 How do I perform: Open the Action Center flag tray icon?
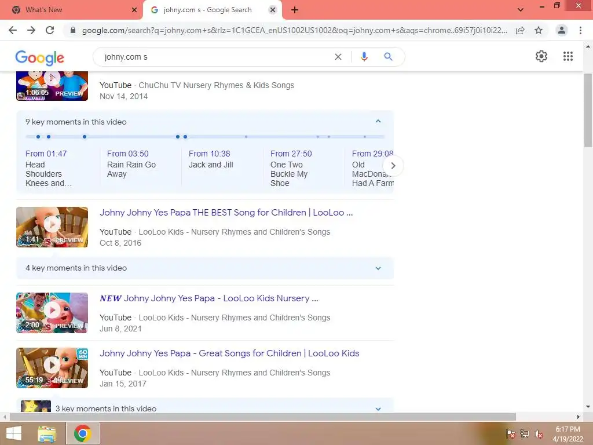[x=511, y=434]
